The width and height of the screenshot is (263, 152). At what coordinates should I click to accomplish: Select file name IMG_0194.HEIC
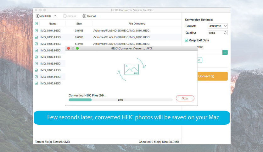[50, 31]
